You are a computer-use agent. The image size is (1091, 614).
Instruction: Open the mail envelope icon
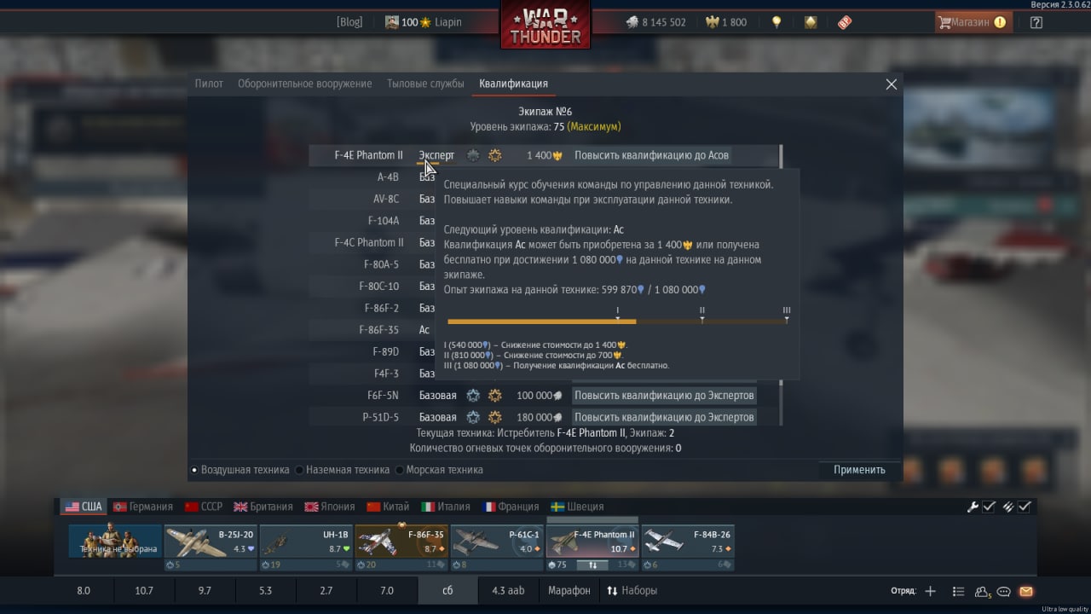coord(1025,591)
